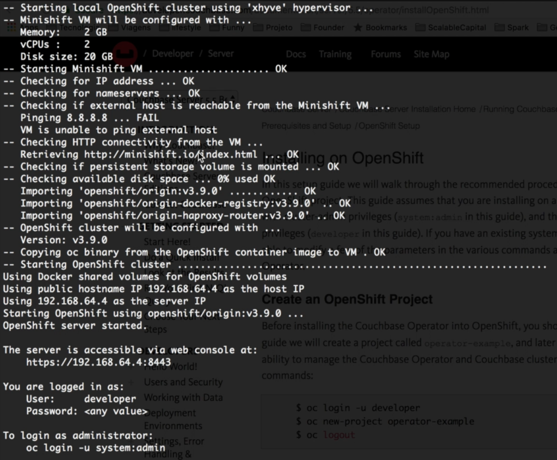Screen dimensions: 557x460
Task: Click the Developer breadcrumb beside the logo
Action: click(x=172, y=53)
